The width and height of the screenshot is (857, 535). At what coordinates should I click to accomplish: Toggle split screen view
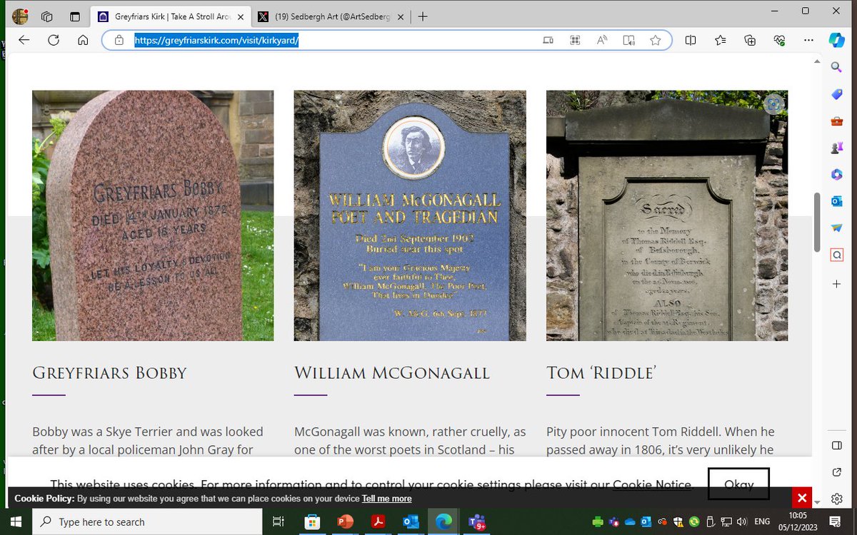[x=691, y=41]
